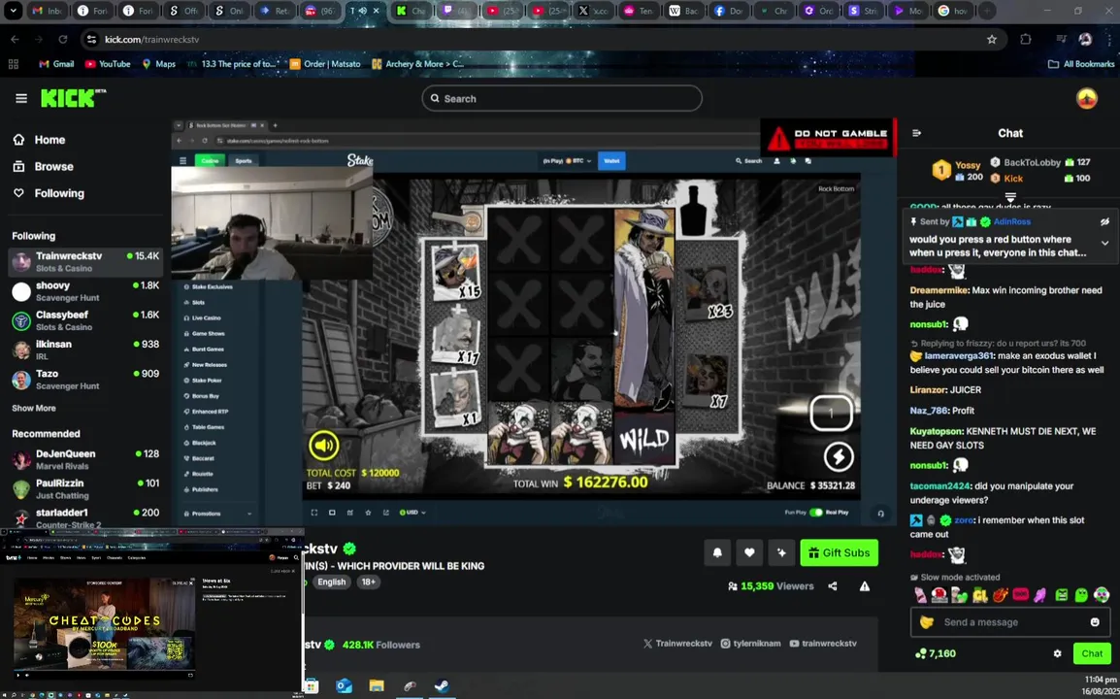Open the All Bookmarks folder

(x=1081, y=64)
